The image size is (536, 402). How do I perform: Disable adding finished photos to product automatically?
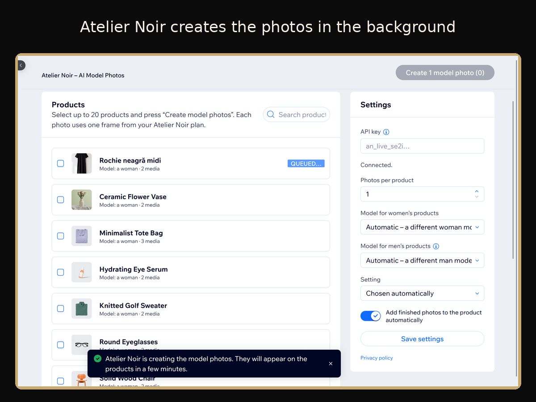pyautogui.click(x=371, y=316)
